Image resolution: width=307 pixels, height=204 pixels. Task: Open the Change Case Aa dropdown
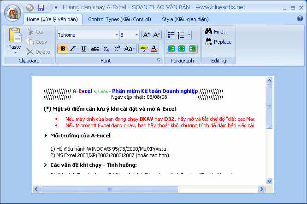pyautogui.click(x=130, y=48)
